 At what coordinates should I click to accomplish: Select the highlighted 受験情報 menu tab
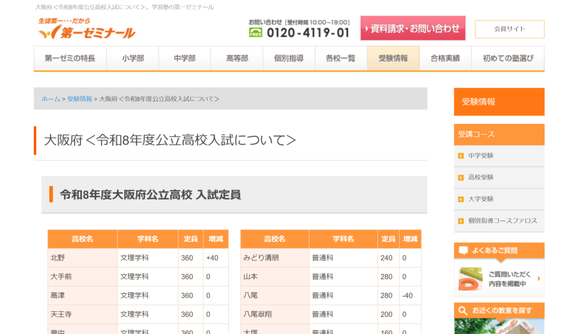tap(393, 58)
